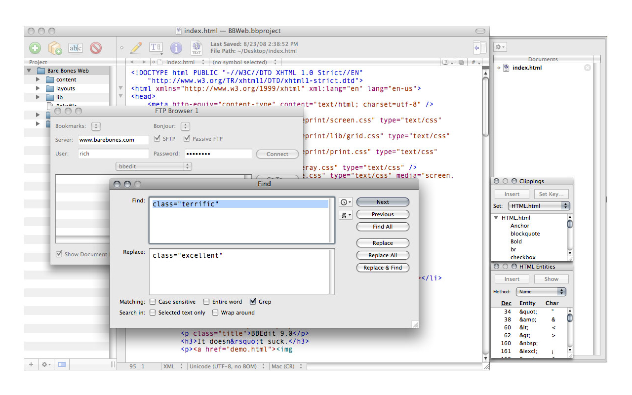
Task: Click Connect in FTP Browser
Action: [277, 154]
